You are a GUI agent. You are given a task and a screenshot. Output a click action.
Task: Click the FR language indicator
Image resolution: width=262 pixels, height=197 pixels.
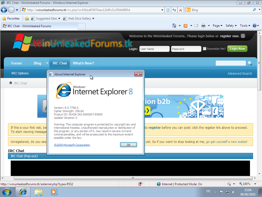[x=208, y=191]
